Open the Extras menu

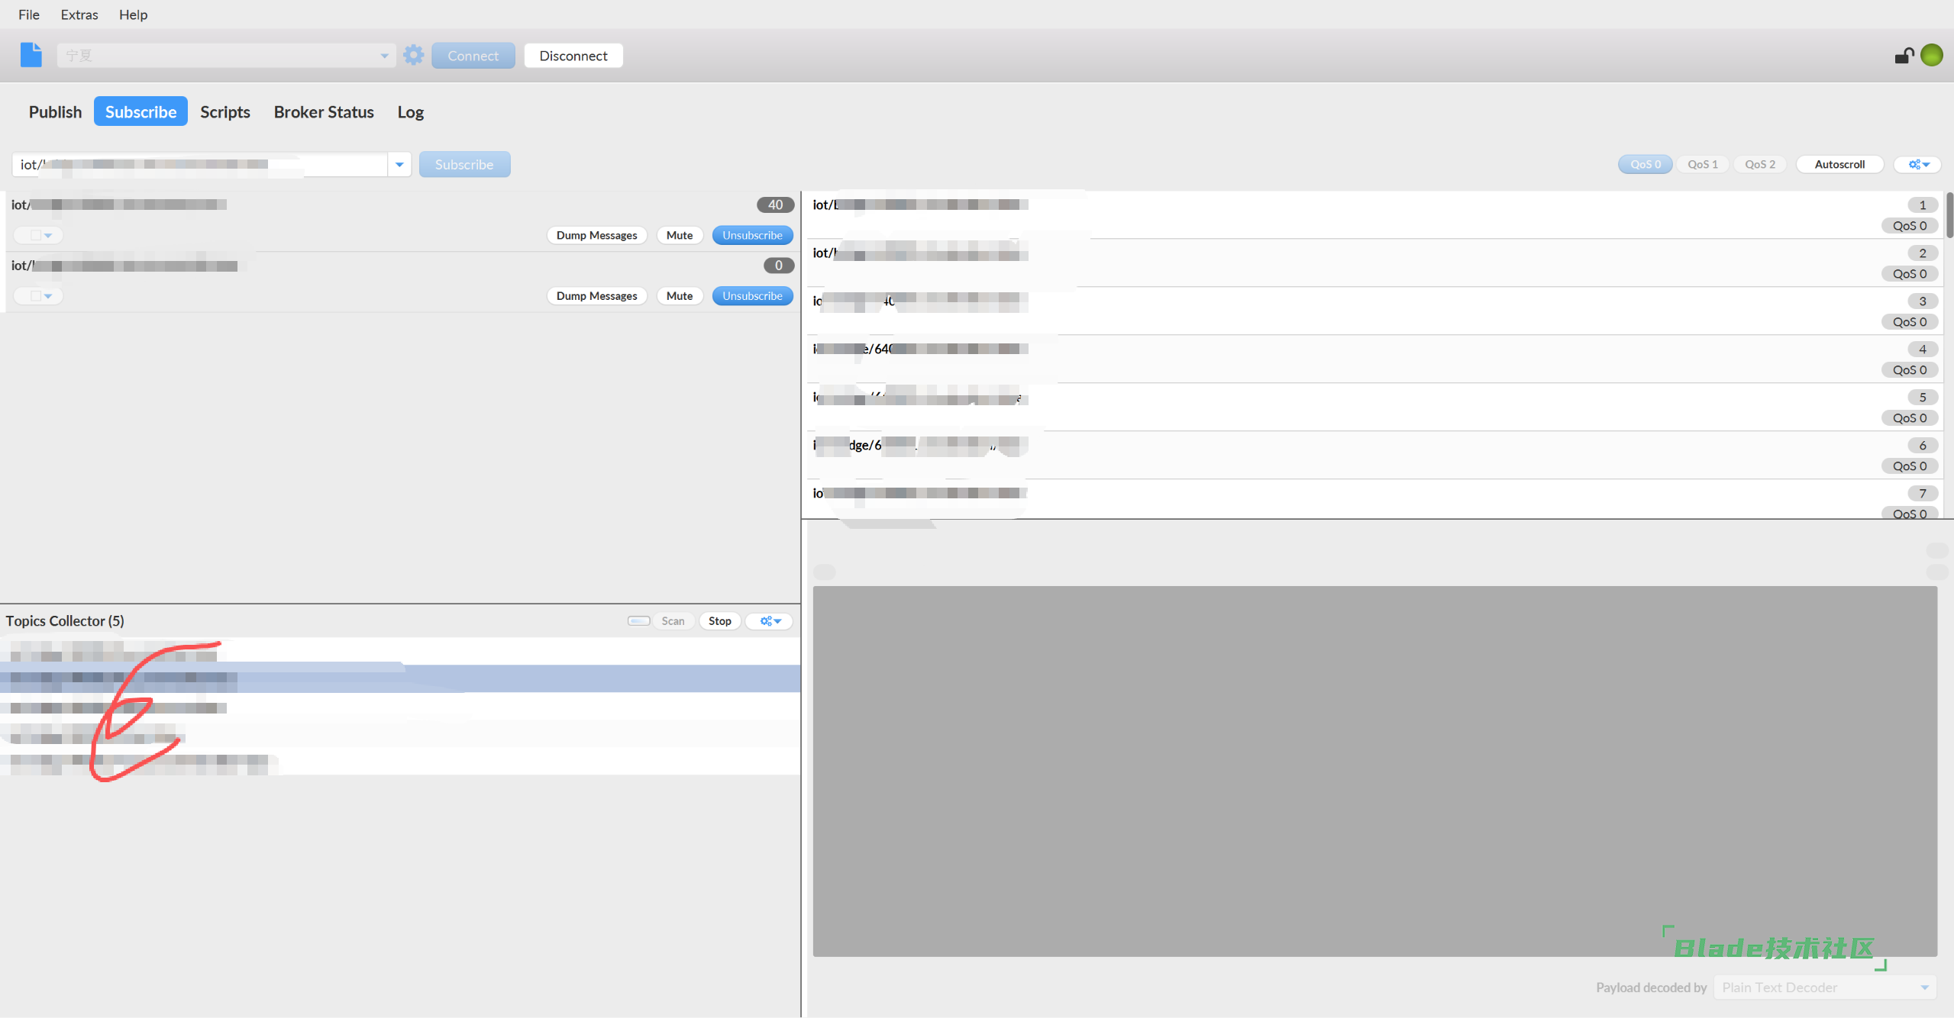(x=79, y=14)
